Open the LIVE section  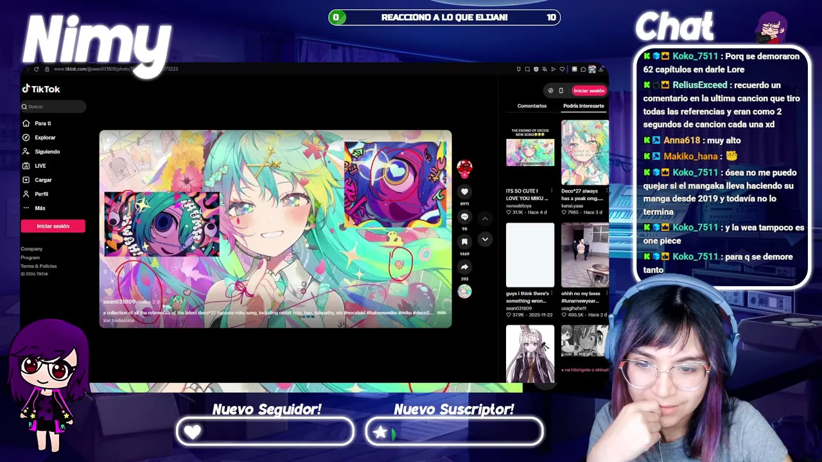click(x=34, y=166)
